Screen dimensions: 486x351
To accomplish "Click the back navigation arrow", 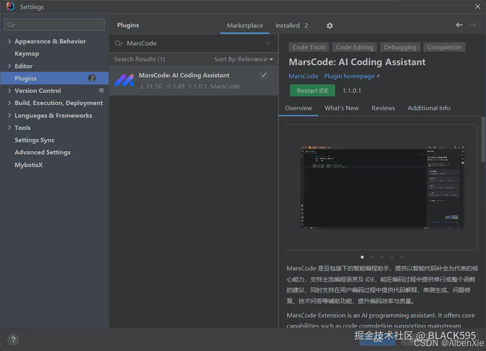I will coord(459,25).
